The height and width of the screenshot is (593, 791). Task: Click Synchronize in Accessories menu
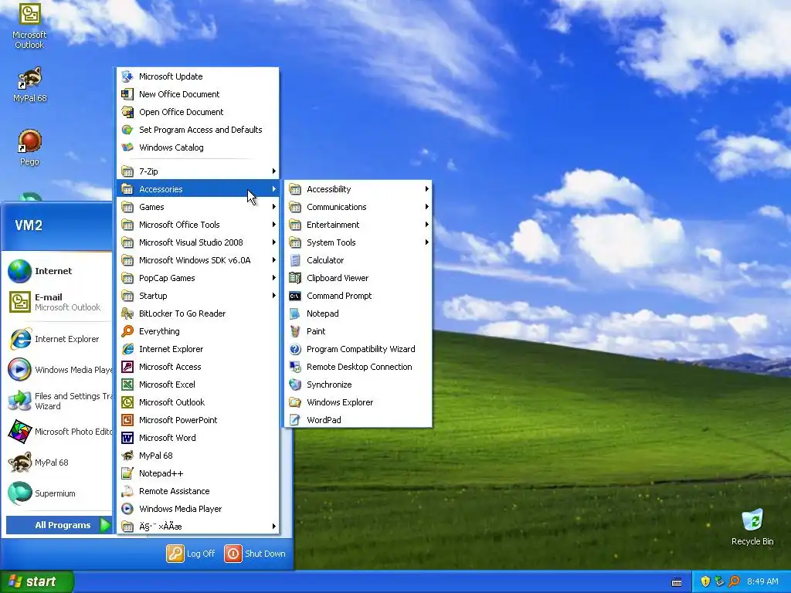click(x=358, y=385)
